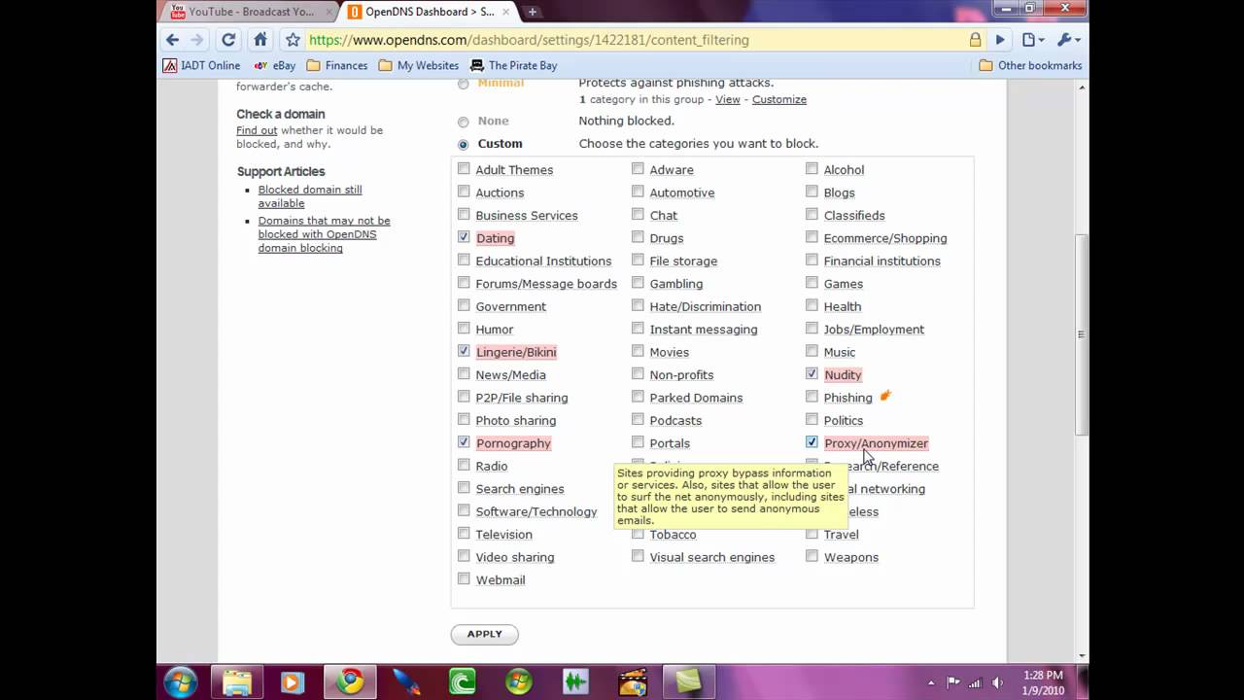Image resolution: width=1244 pixels, height=700 pixels.
Task: Open the Chrome wrench tools dropdown
Action: coord(1068,40)
